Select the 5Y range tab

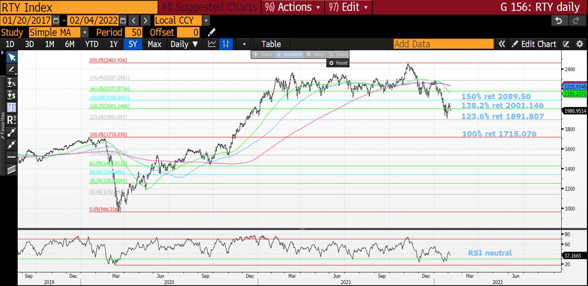133,44
